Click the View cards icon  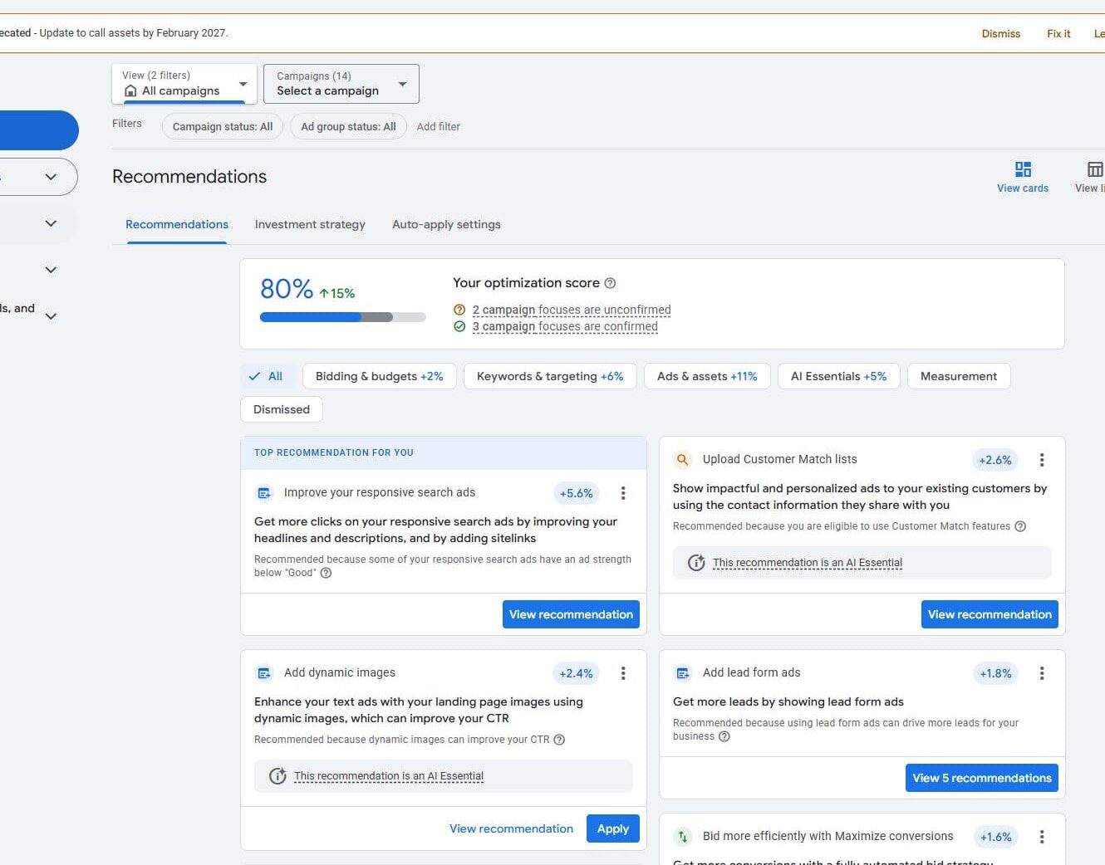click(x=1023, y=169)
